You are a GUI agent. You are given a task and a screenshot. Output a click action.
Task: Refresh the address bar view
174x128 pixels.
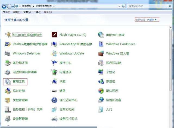123,6
